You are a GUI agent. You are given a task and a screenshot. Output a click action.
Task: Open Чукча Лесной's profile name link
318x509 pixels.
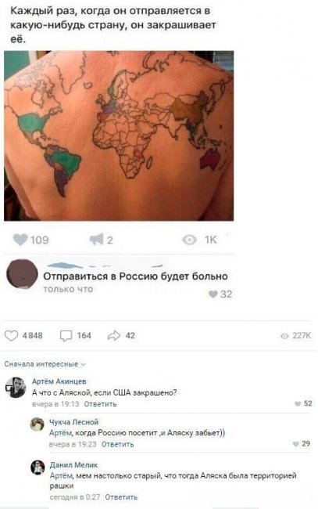click(73, 422)
